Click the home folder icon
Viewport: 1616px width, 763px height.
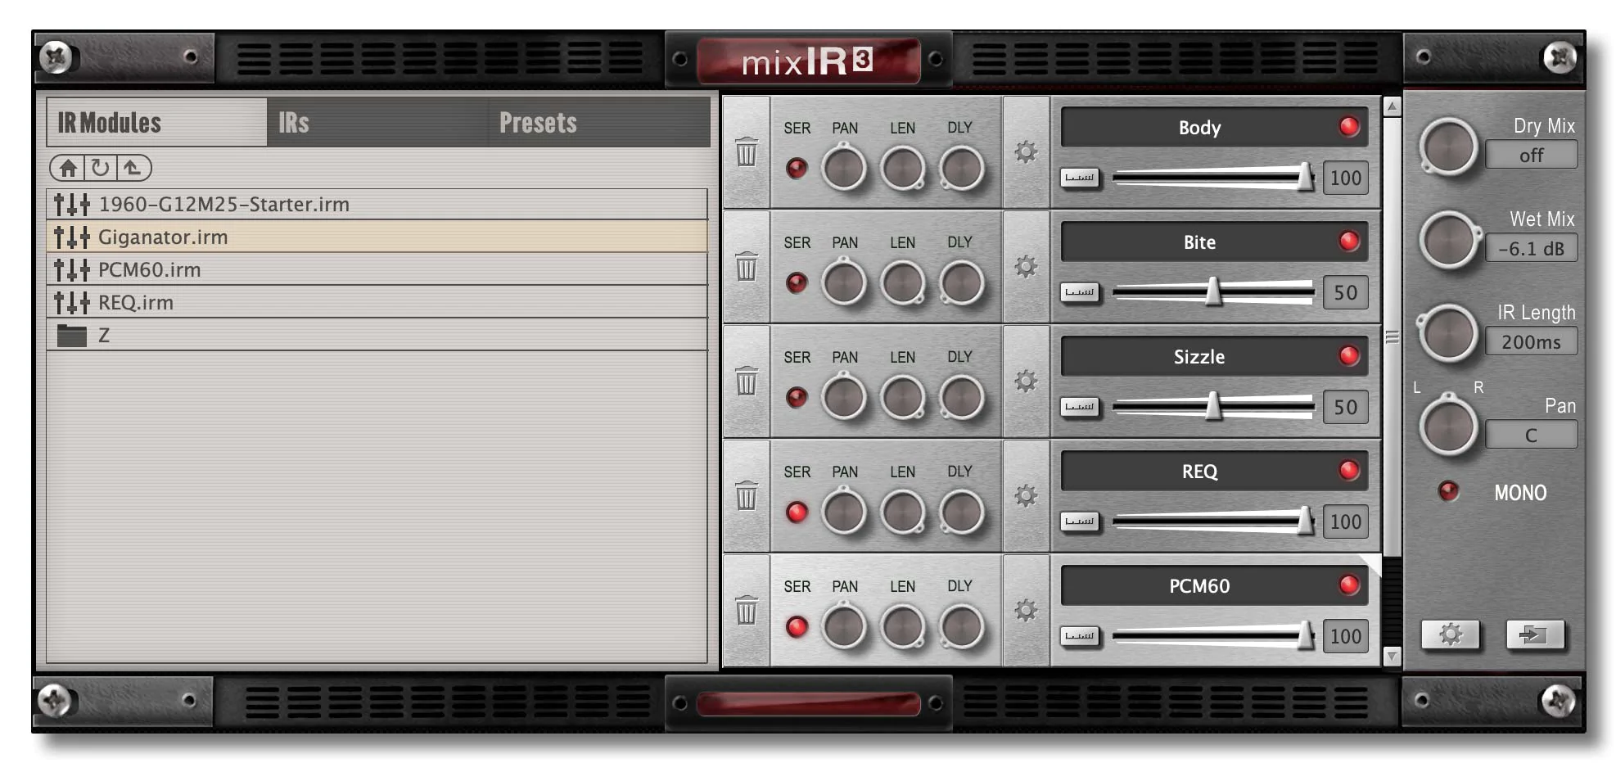point(68,168)
